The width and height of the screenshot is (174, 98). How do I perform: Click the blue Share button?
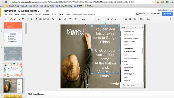click(x=167, y=14)
